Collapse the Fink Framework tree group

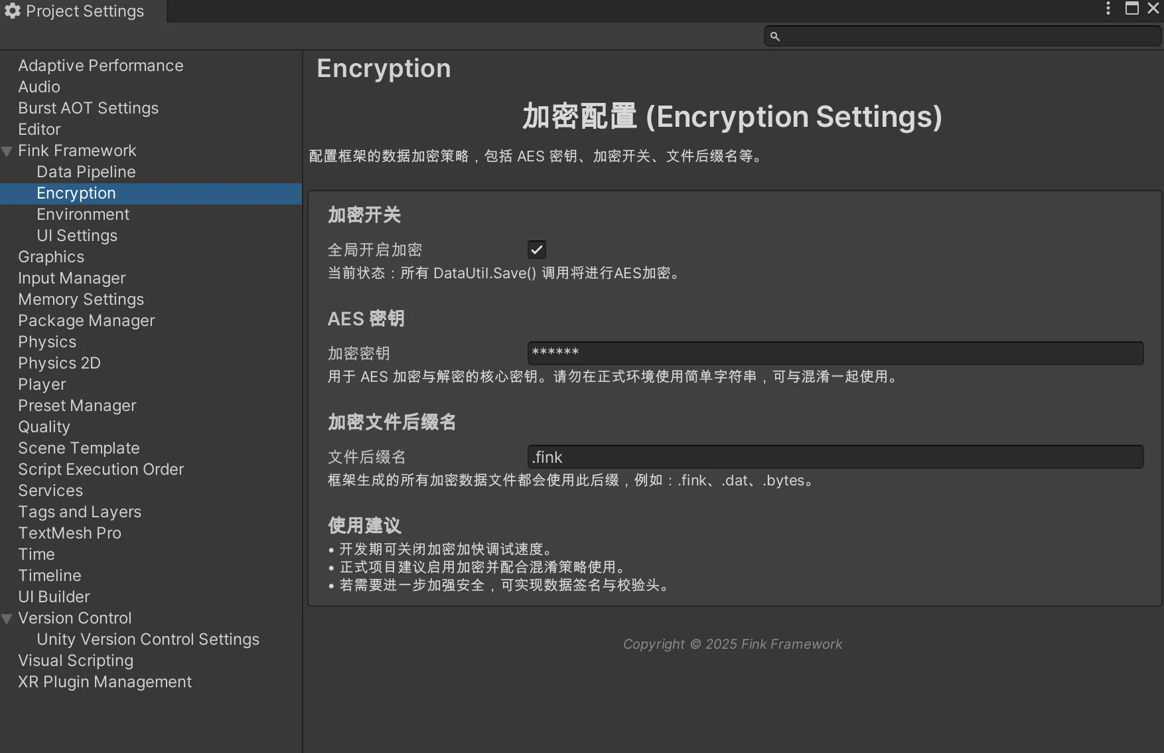7,151
